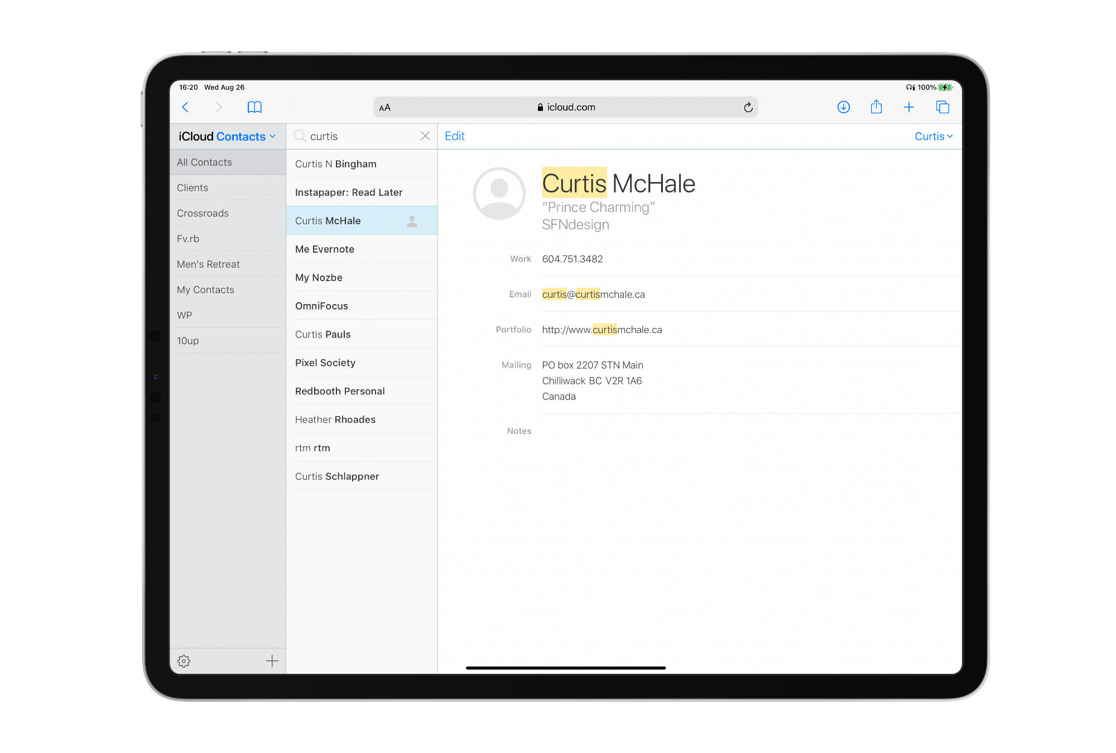This screenshot has height=753, width=1116.
Task: Open Safari bookmarks
Action: click(x=254, y=107)
